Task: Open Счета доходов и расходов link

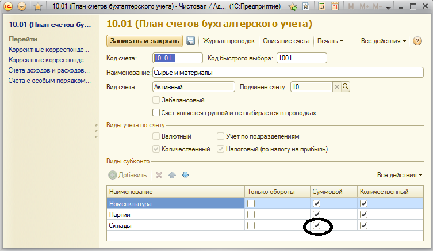Action: 49,70
